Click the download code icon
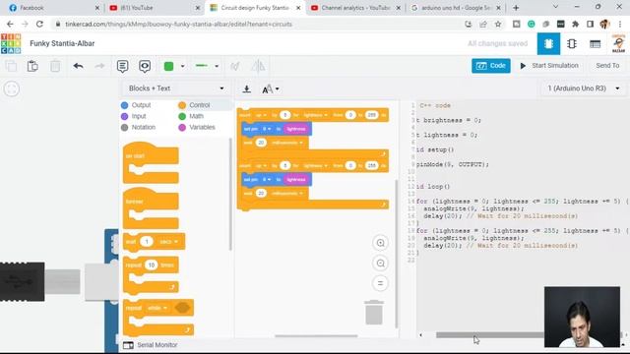630x354 pixels. pos(247,89)
